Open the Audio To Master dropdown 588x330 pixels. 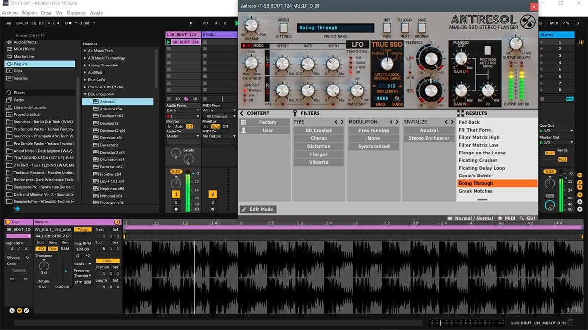point(183,136)
